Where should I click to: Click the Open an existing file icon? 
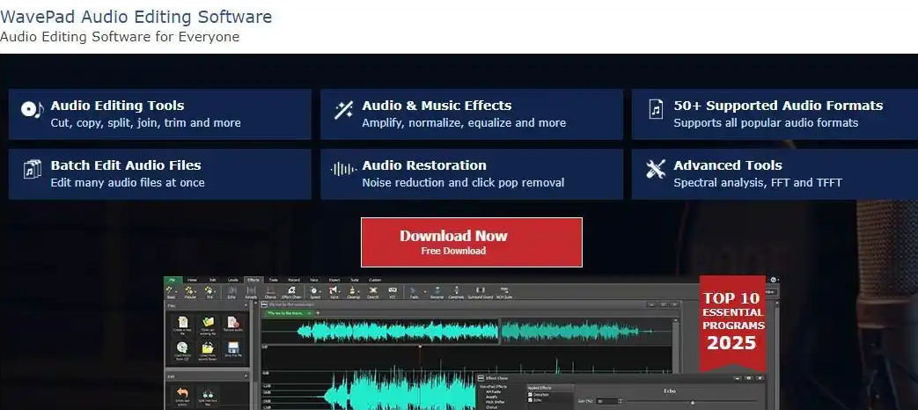click(209, 322)
